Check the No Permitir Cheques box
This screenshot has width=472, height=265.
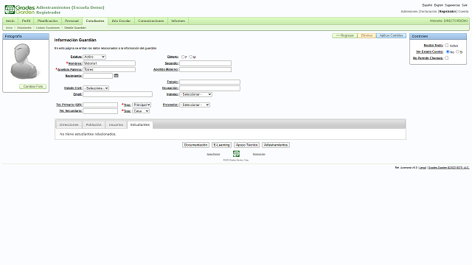pos(447,57)
